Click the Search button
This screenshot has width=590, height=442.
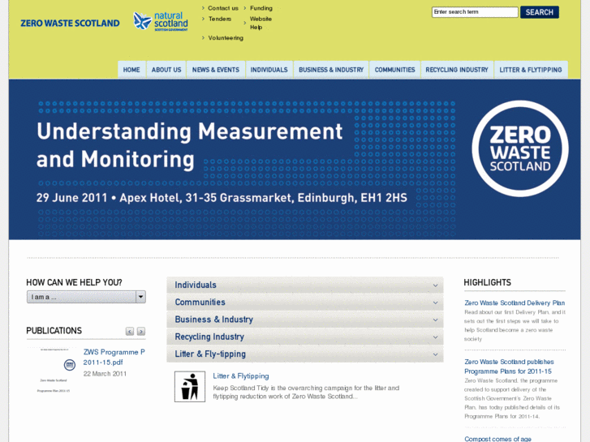[539, 12]
